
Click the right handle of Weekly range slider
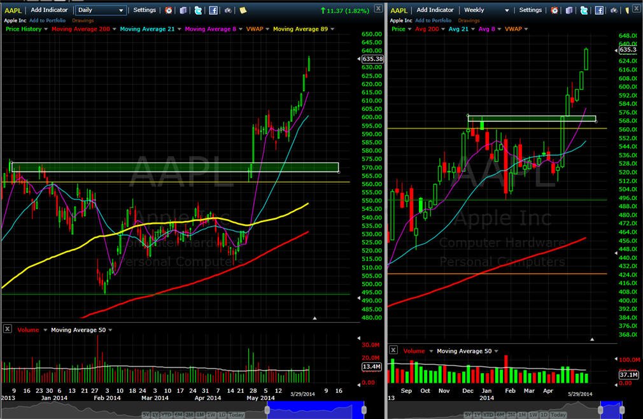click(622, 409)
